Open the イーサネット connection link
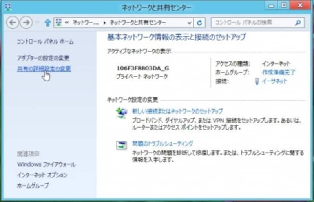 [274, 81]
